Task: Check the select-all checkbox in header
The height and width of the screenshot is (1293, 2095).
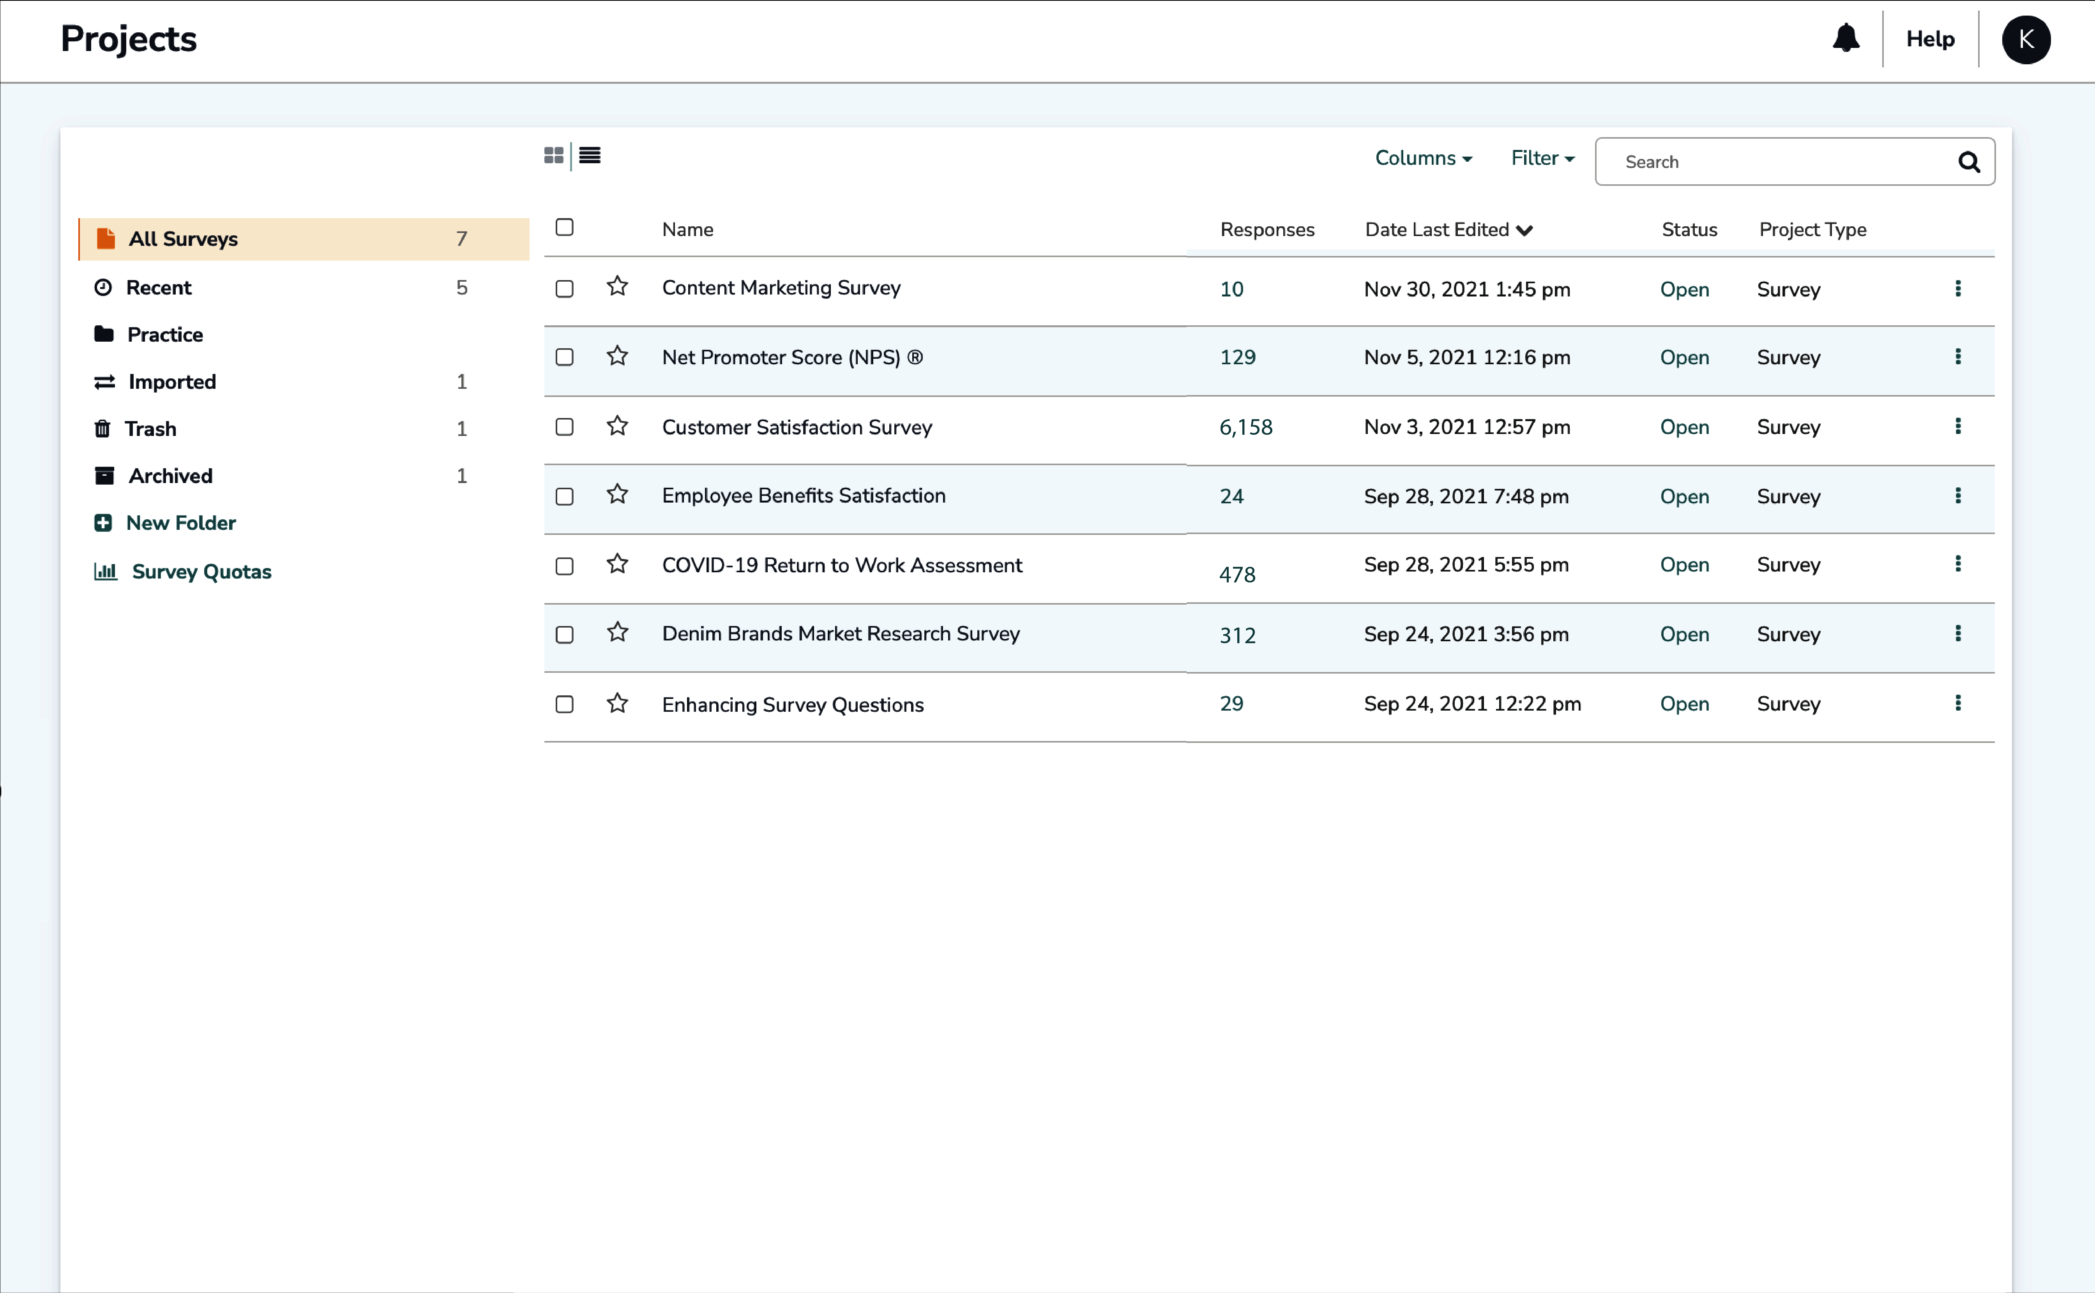Action: tap(564, 228)
